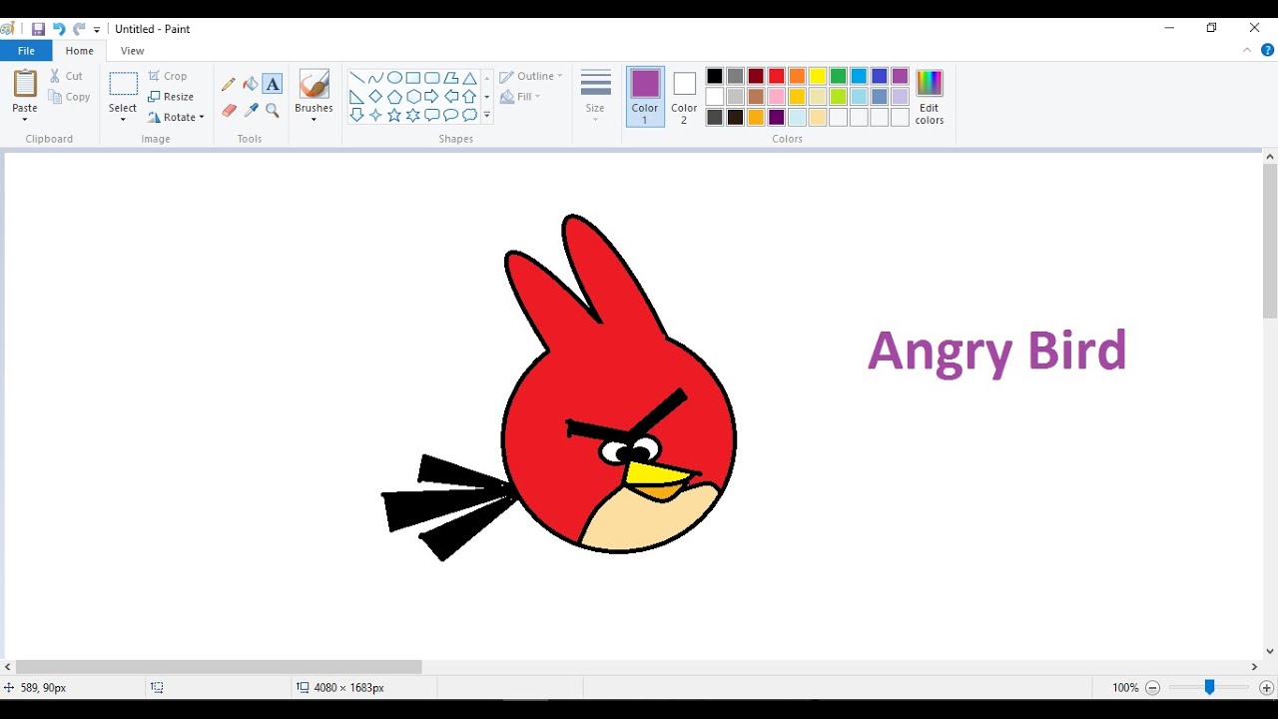The height and width of the screenshot is (719, 1278).
Task: Click the Crop button
Action: pos(167,76)
